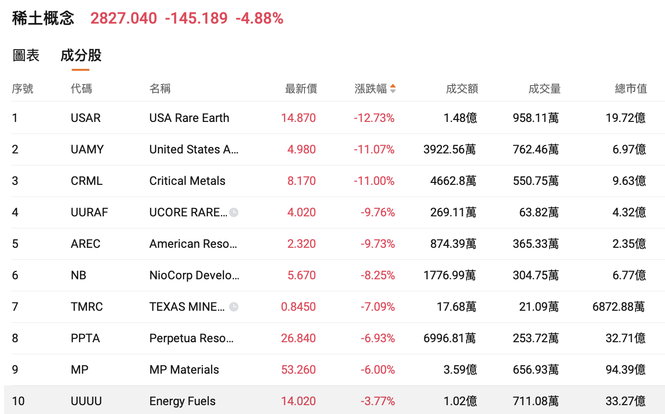Open Perpetua Resources stock name

pyautogui.click(x=192, y=338)
